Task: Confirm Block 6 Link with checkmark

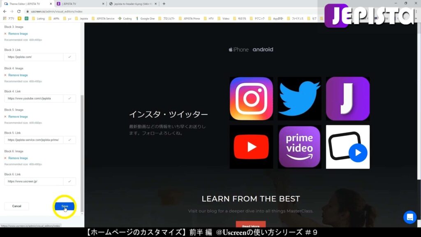Action: (69, 181)
